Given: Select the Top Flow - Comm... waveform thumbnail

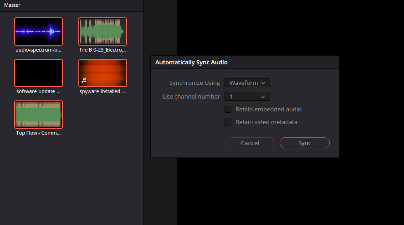Looking at the screenshot, I should pyautogui.click(x=38, y=115).
